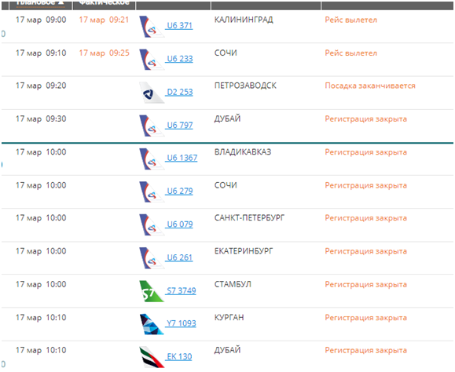Open flight U6 079 to Saint Petersburg
Viewport: 455px width, 372px height.
coord(180,224)
